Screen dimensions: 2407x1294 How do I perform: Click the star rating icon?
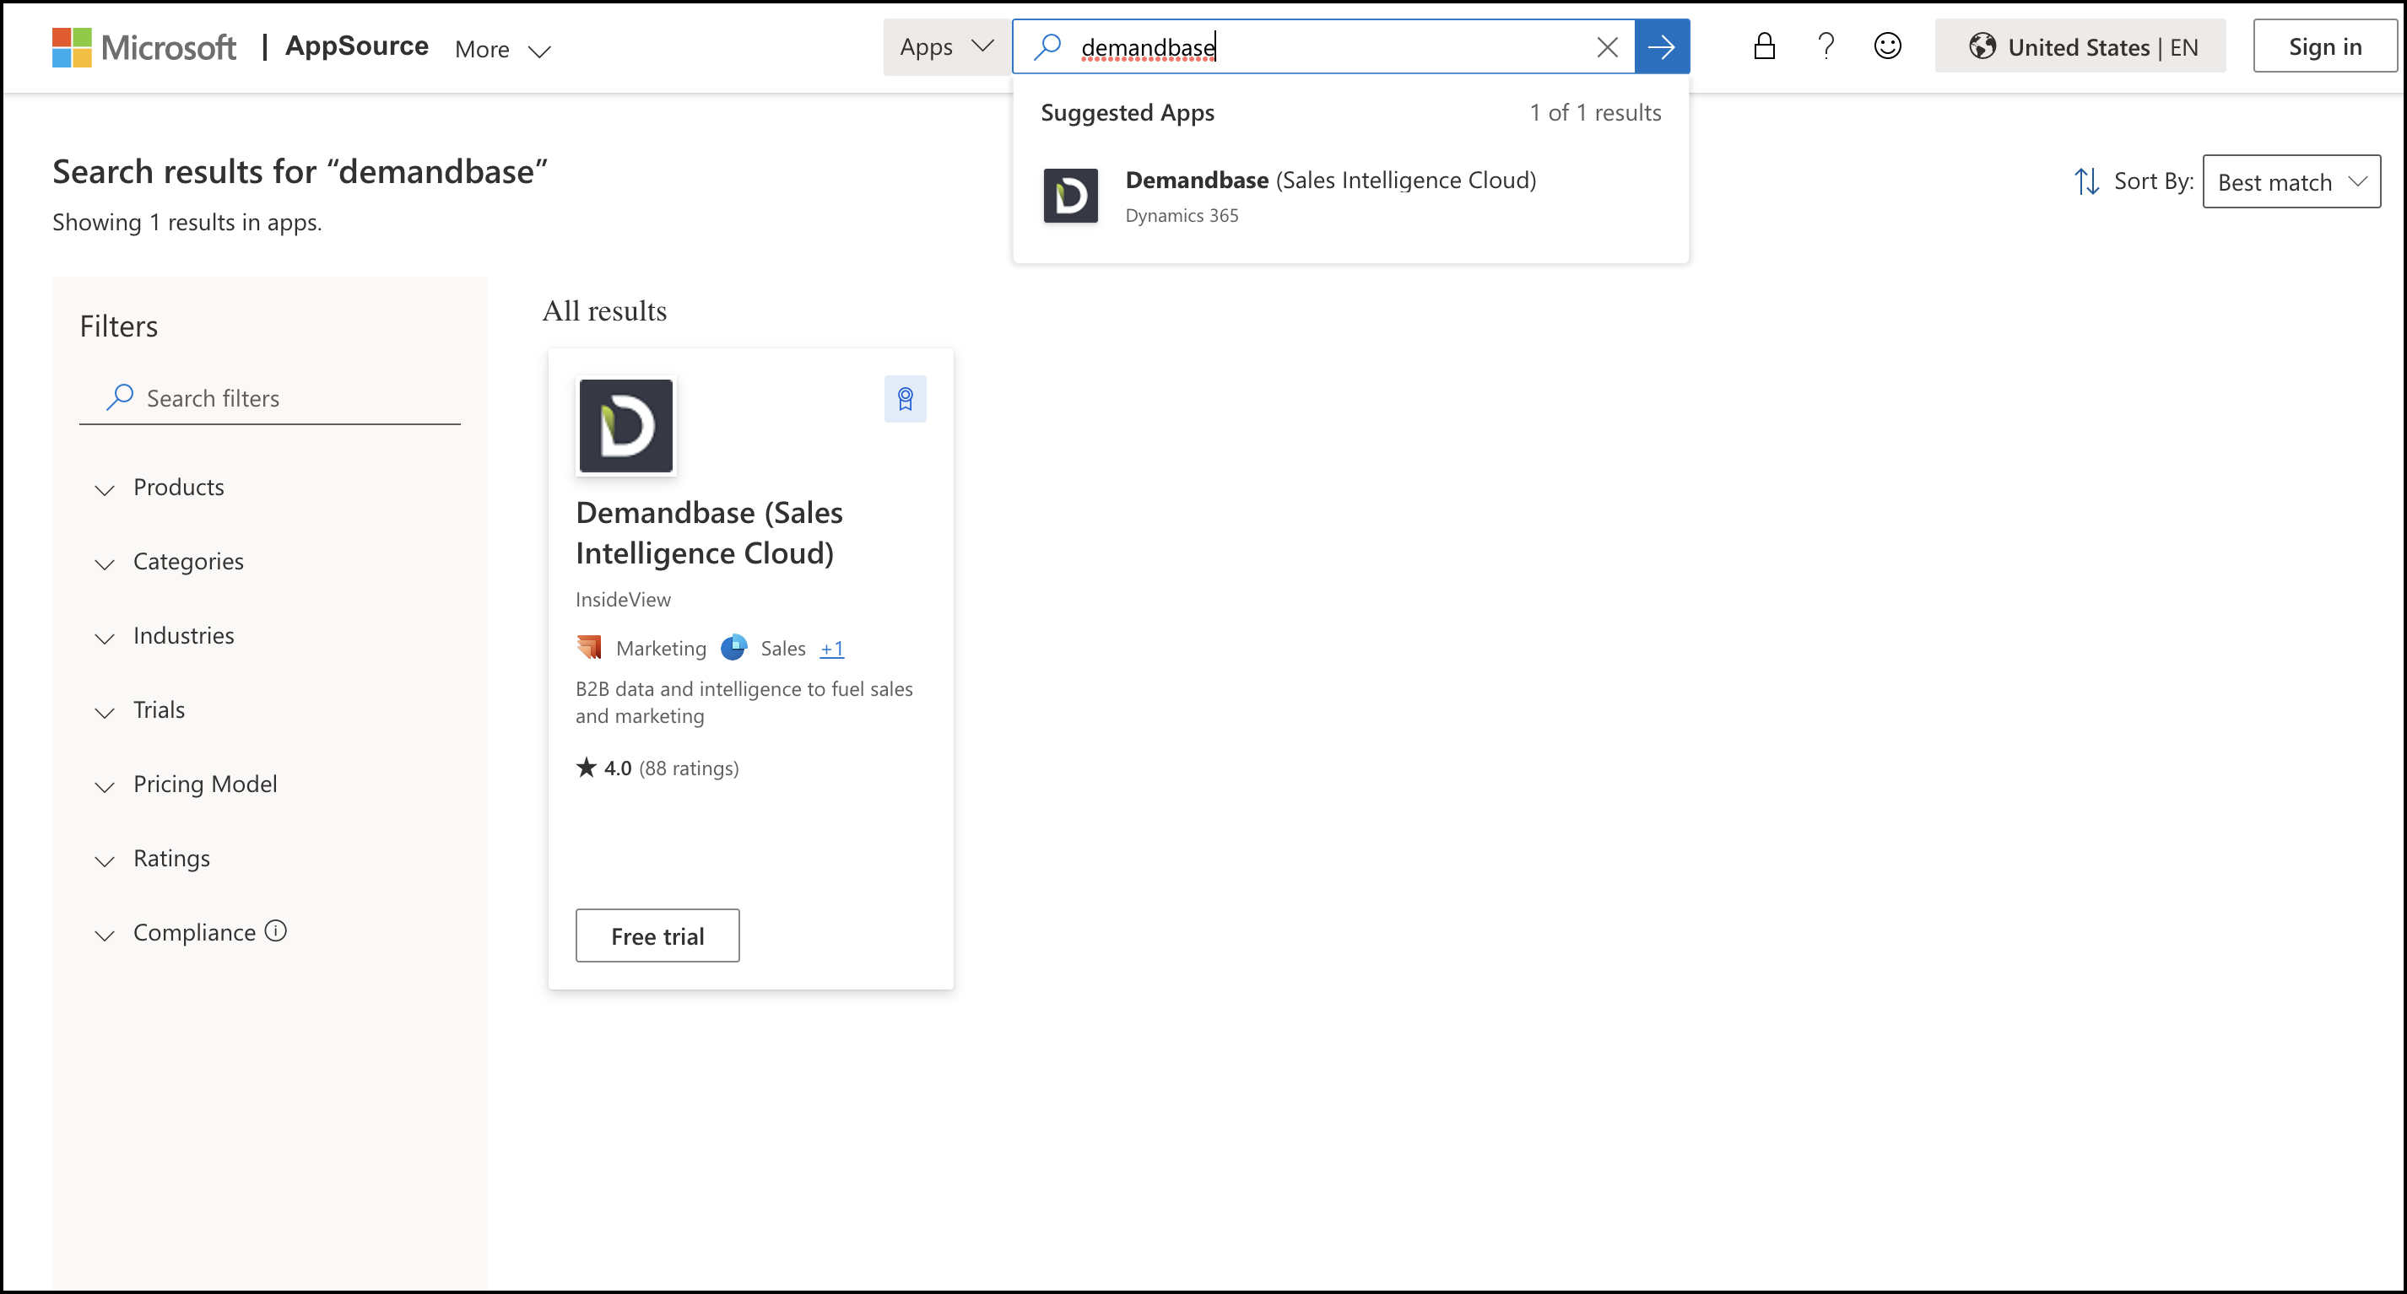586,768
